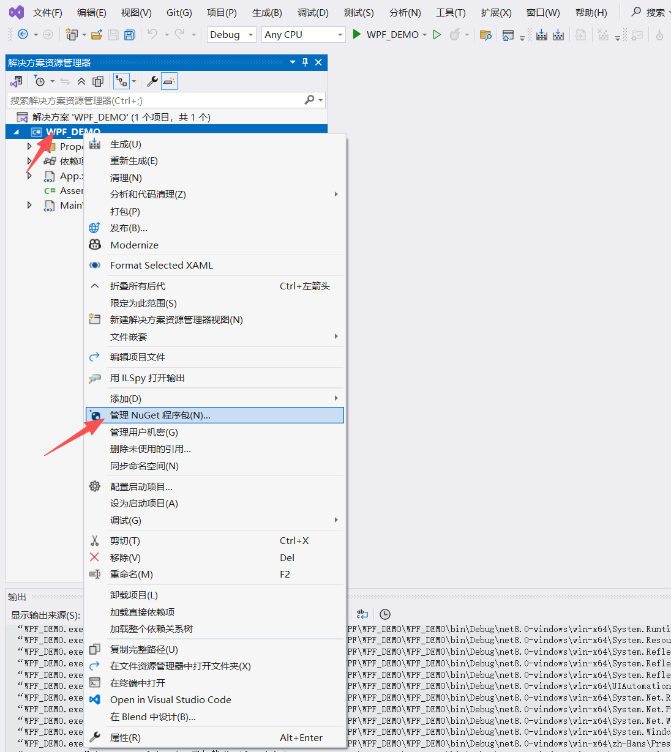Click the Configure Startup Projects gear icon
The height and width of the screenshot is (752, 671).
[95, 486]
